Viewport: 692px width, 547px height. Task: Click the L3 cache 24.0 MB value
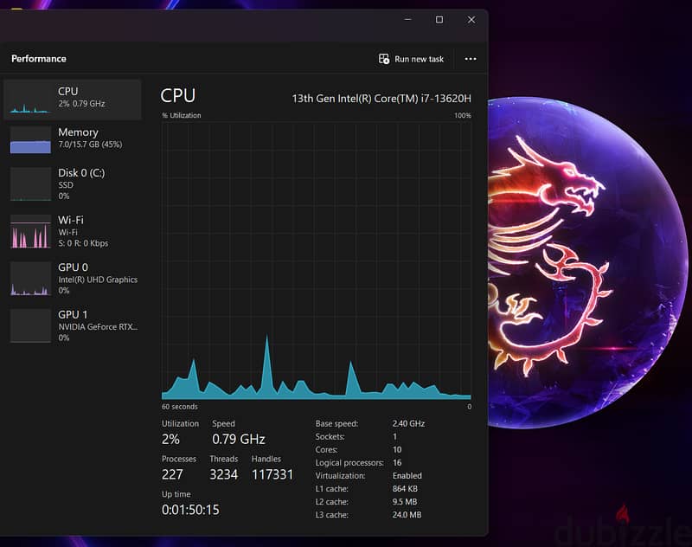407,515
